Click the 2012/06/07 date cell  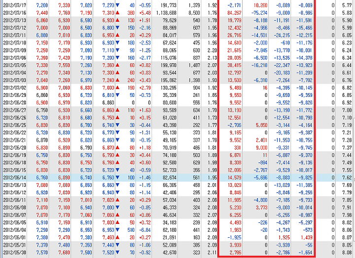click(15, 215)
